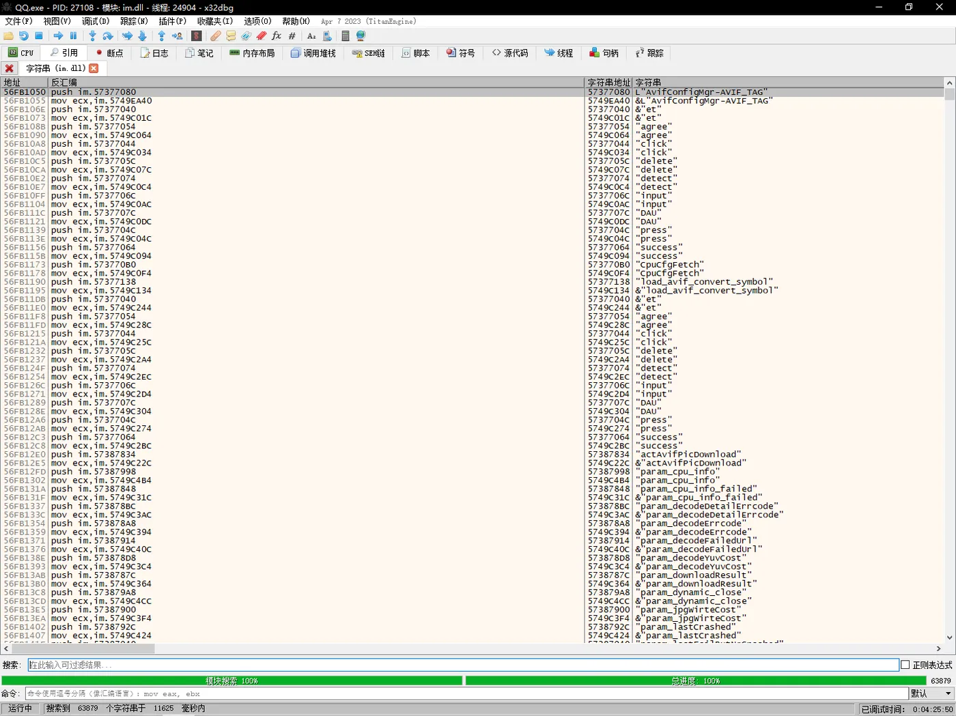
Task: Click the Step Over icon
Action: point(107,36)
